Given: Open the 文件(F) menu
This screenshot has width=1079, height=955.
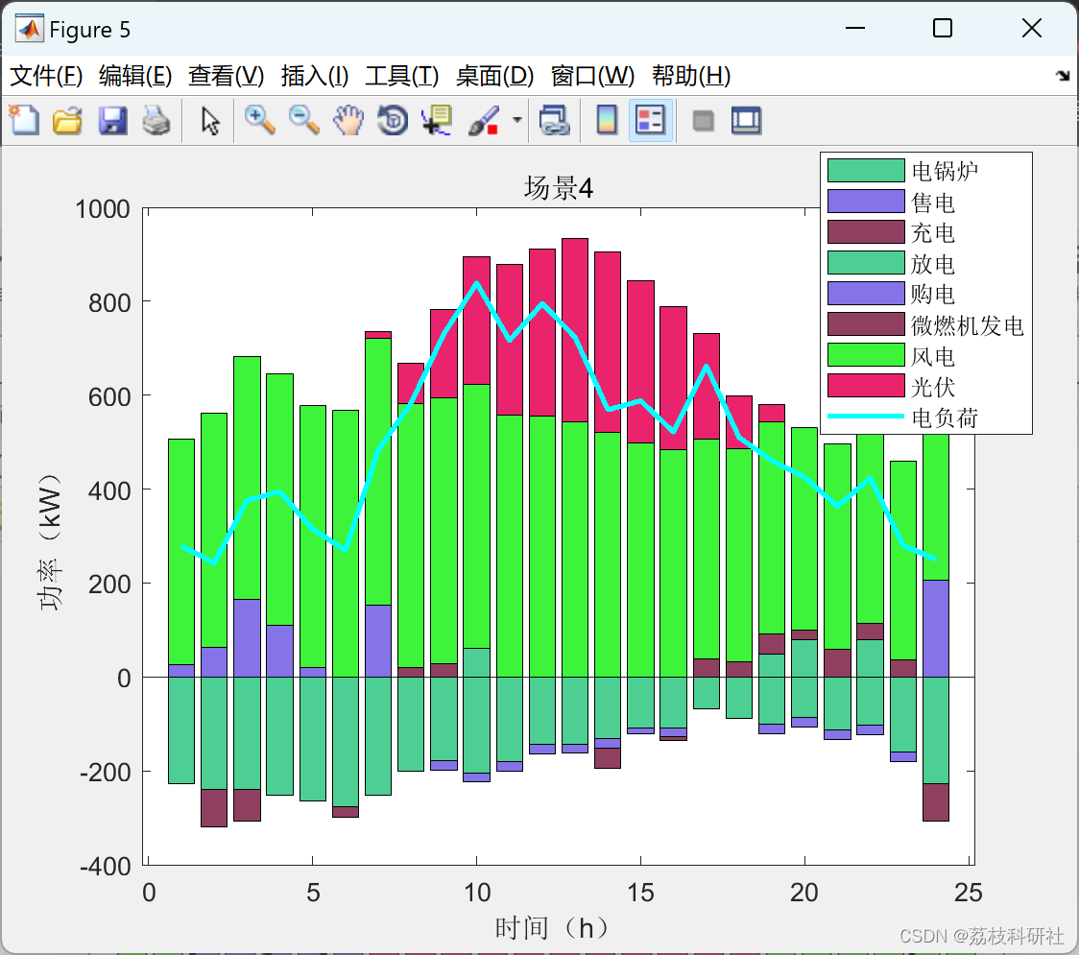Looking at the screenshot, I should [46, 76].
